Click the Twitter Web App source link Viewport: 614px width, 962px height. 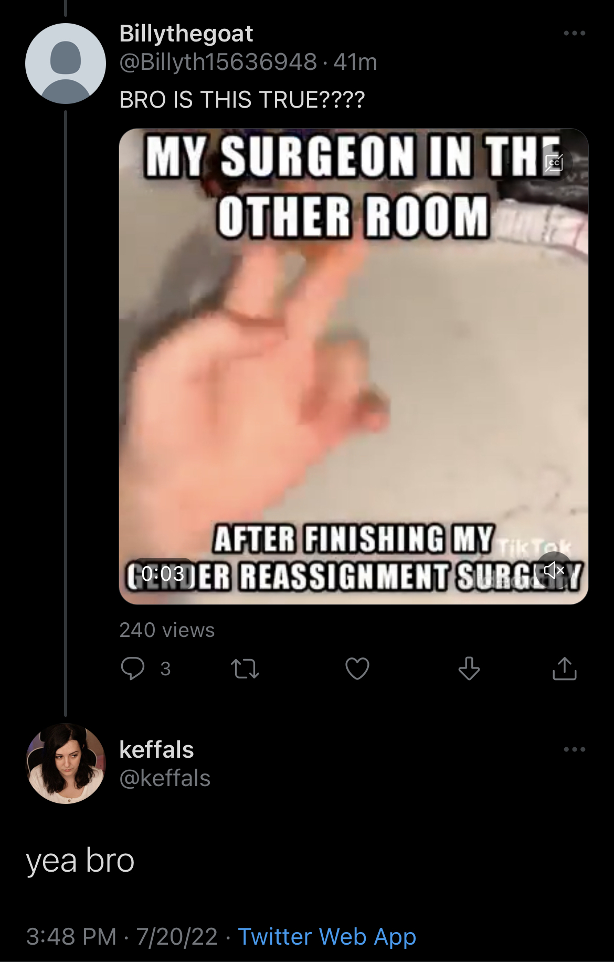pos(327,937)
